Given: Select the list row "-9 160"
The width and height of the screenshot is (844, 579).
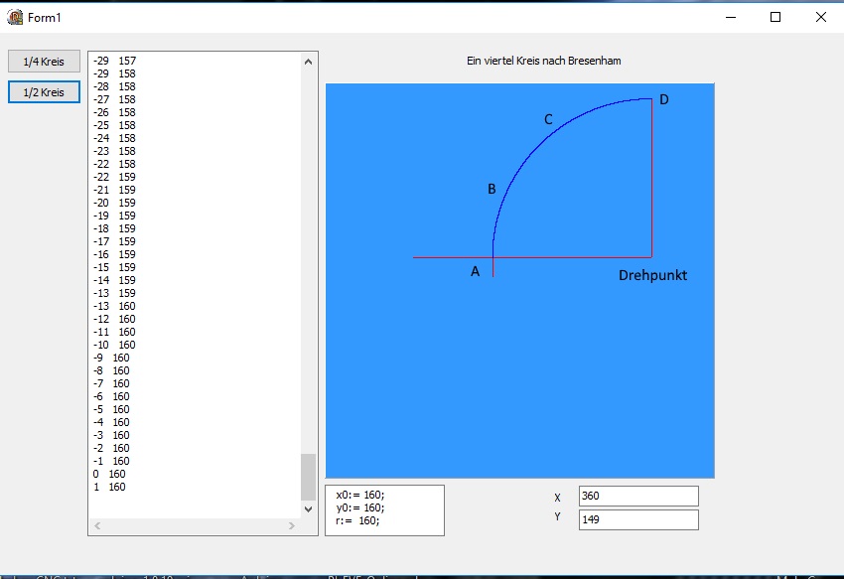Looking at the screenshot, I should (111, 359).
